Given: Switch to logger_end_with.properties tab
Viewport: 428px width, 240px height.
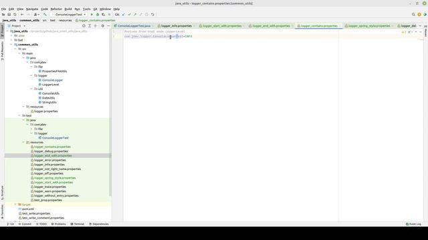Looking at the screenshot, I should coord(271,26).
